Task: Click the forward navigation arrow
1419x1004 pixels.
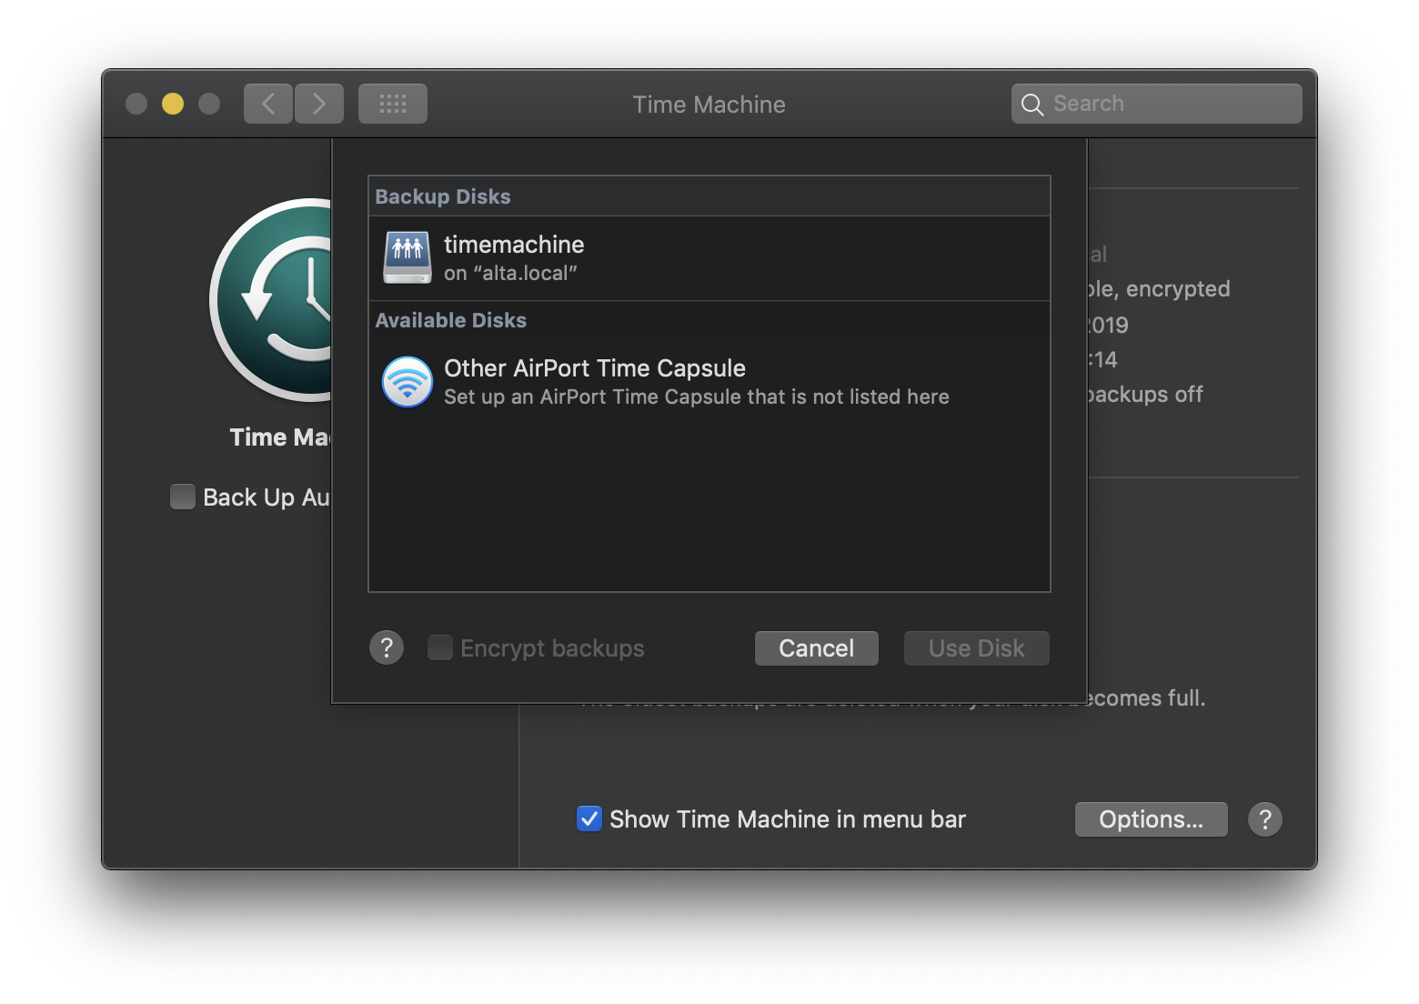Action: (319, 103)
